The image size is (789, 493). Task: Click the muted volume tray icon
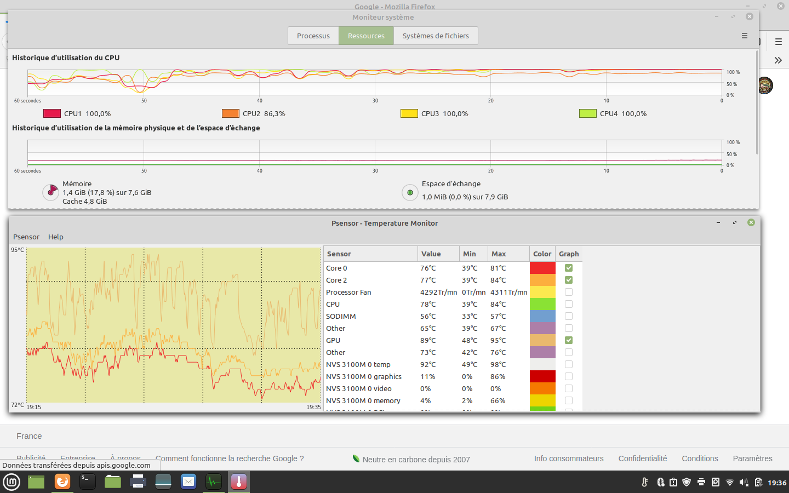744,483
